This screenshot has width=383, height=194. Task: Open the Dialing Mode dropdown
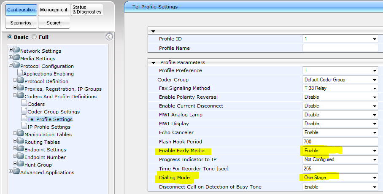(x=340, y=178)
